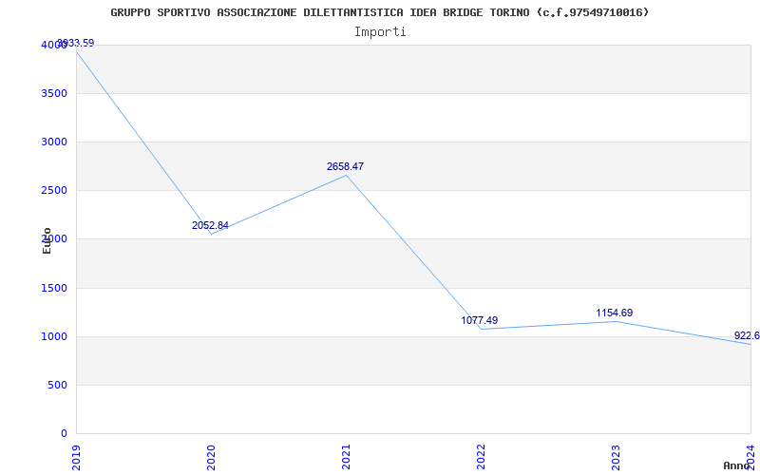
Task: Click the 2020 x-axis year label
Action: tap(211, 457)
